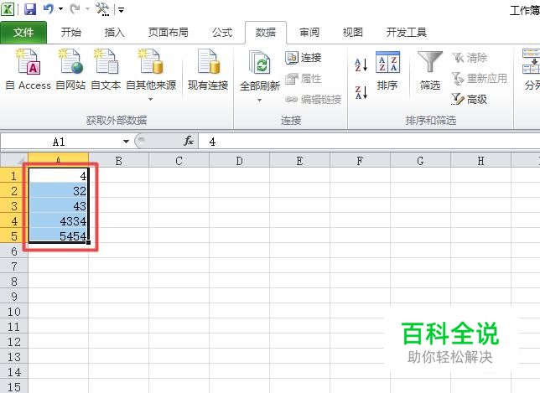The image size is (540, 393).
Task: Open 高级 (Advanced) filter options
Action: (469, 100)
